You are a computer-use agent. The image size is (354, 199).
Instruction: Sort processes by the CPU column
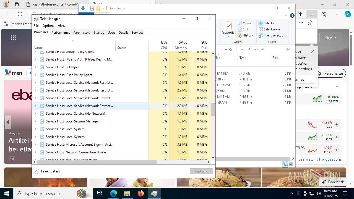click(x=159, y=45)
